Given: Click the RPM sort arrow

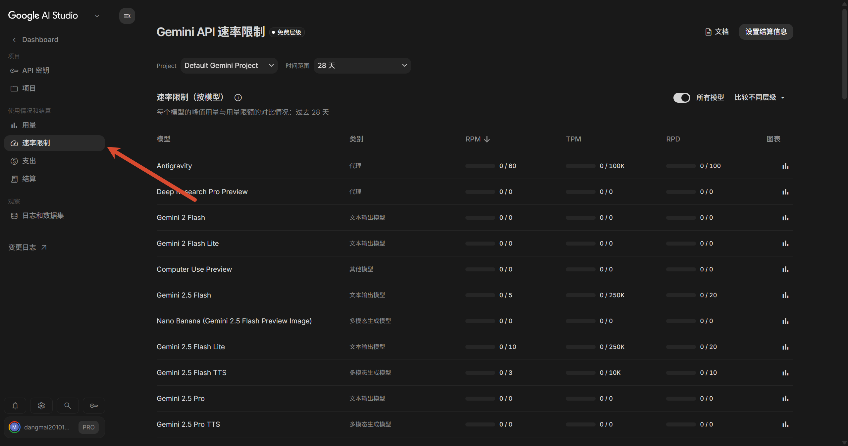Looking at the screenshot, I should (487, 139).
